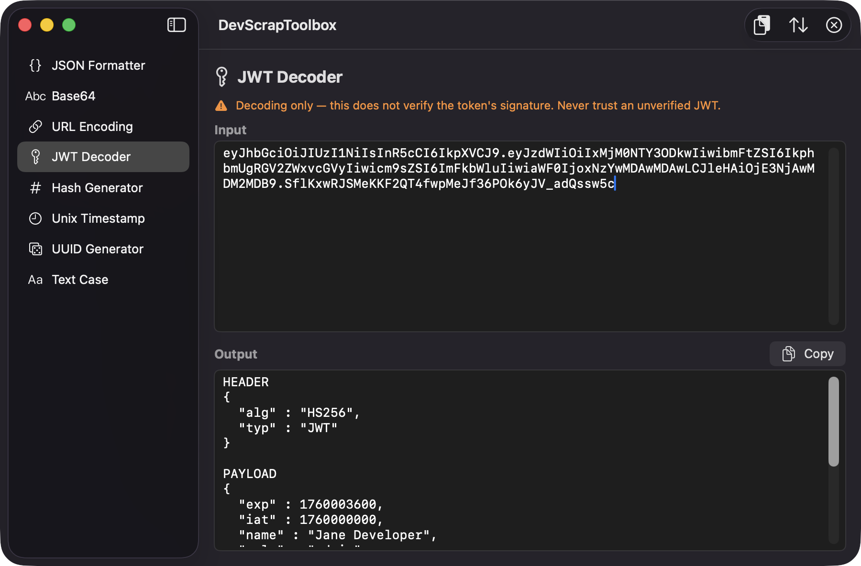Click the Input panel scrollbar track
This screenshot has width=861, height=566.
point(834,236)
